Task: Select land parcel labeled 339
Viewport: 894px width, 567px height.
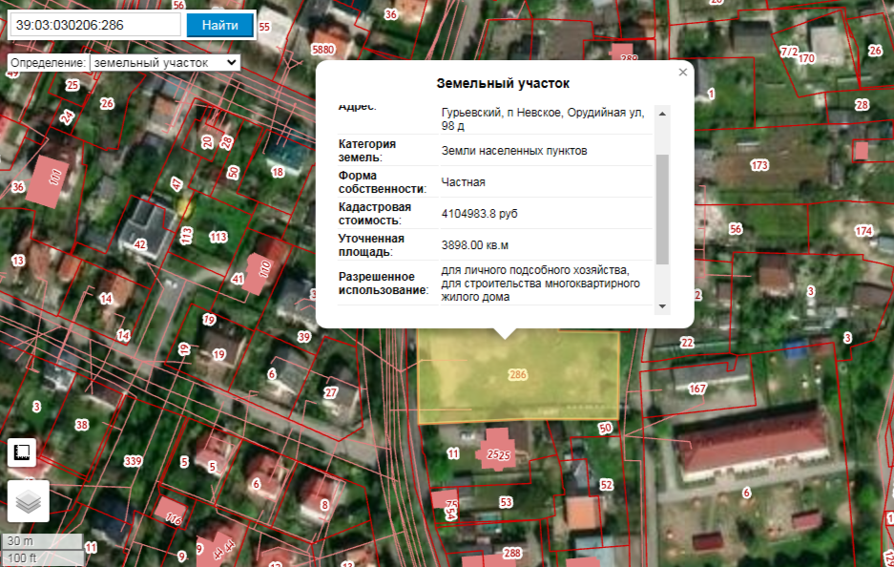Action: (133, 462)
